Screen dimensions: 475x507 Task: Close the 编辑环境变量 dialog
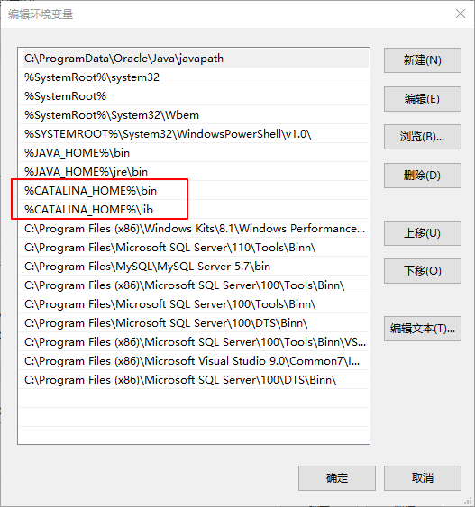coord(460,14)
